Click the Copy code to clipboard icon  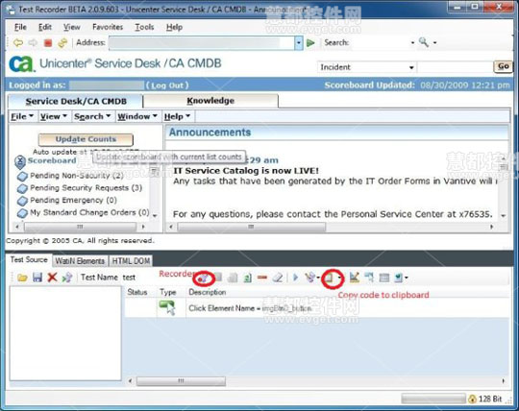329,278
